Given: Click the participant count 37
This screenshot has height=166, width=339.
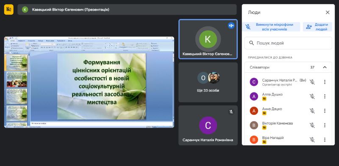Looking at the screenshot, I should [312, 67].
